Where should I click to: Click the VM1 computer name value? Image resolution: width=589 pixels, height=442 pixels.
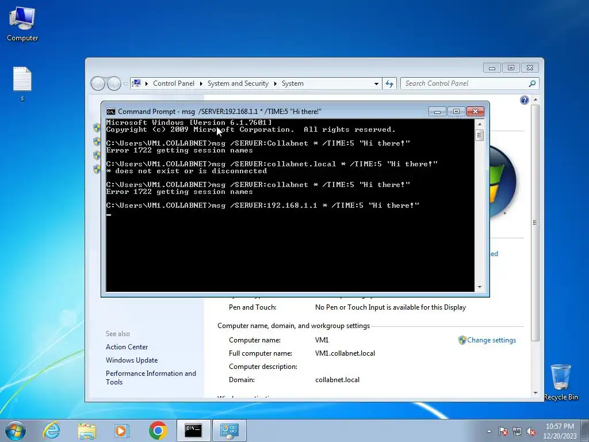point(322,340)
